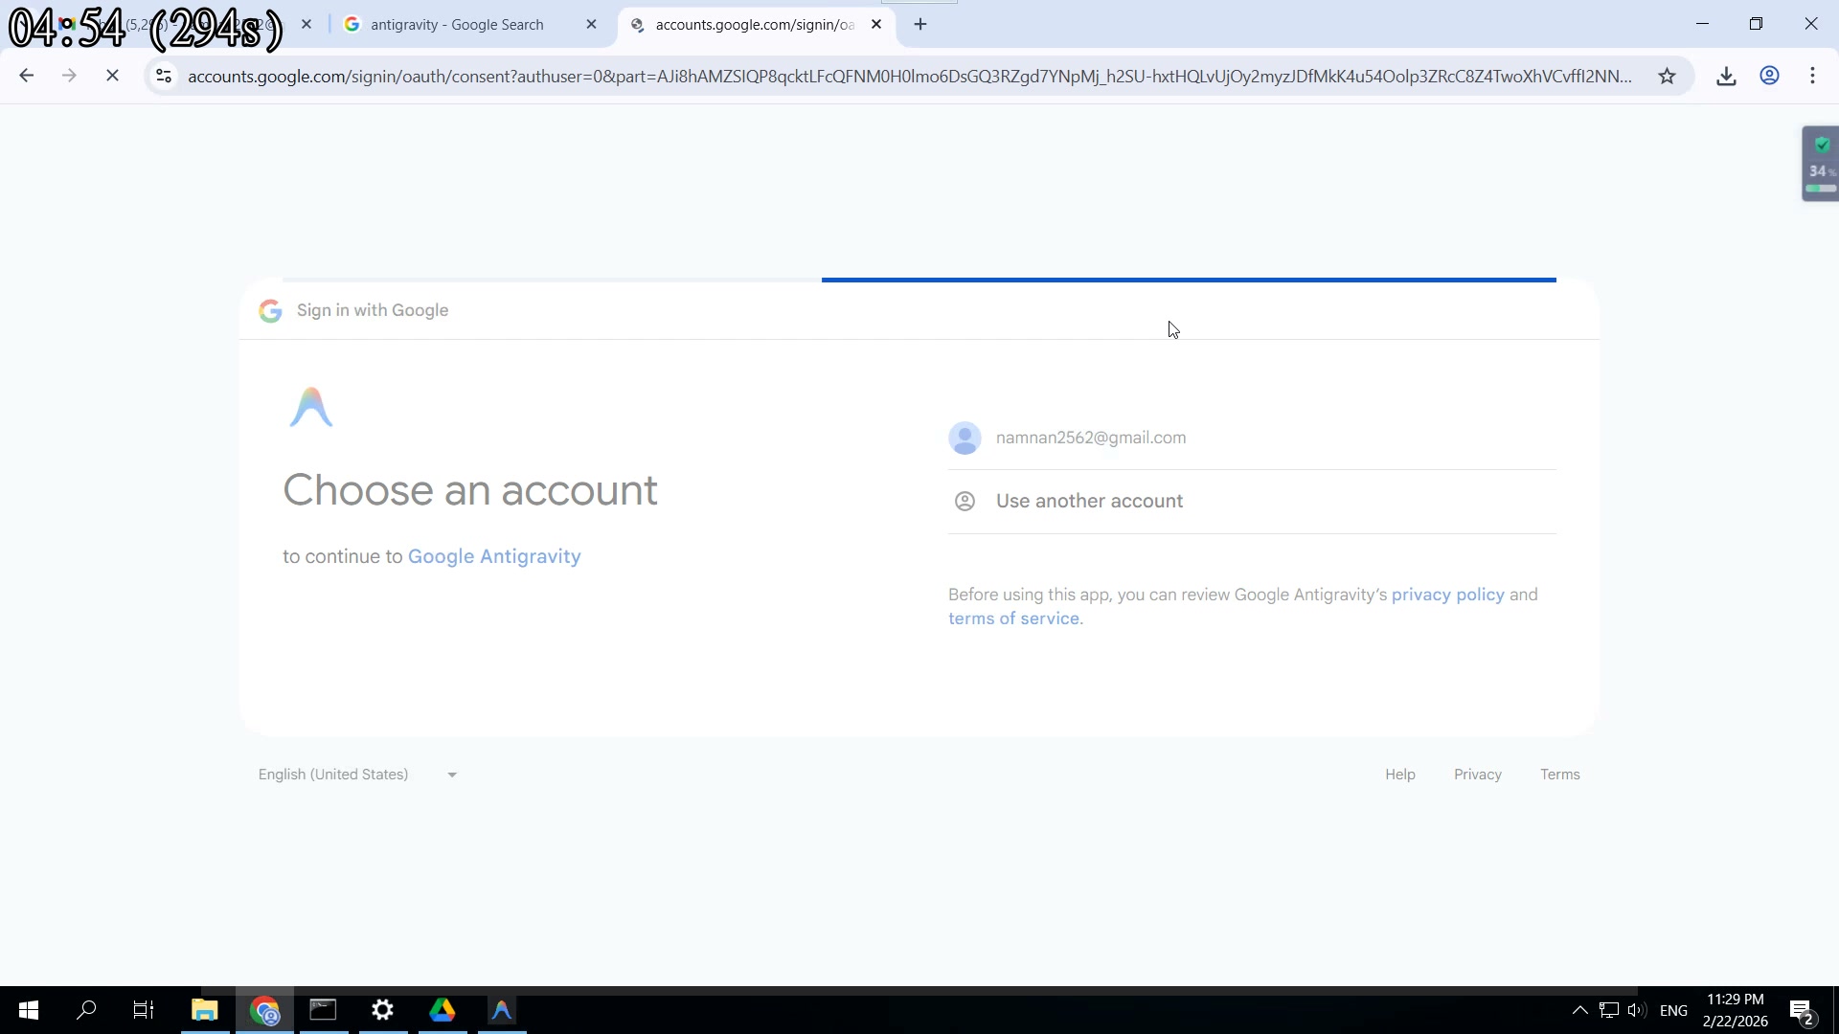
Task: Click the Help footer link
Action: pos(1399,775)
